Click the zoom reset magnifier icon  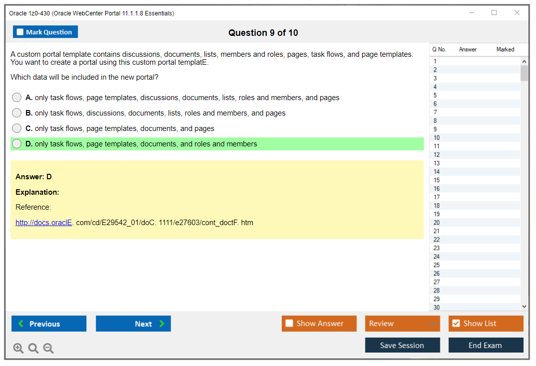click(33, 349)
